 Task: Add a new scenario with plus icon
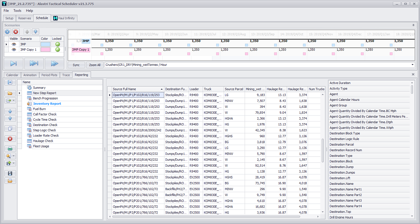pos(7,31)
